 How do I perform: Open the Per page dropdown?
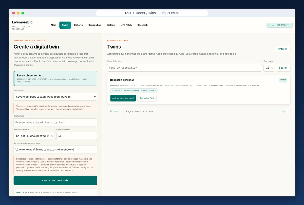coord(269,68)
